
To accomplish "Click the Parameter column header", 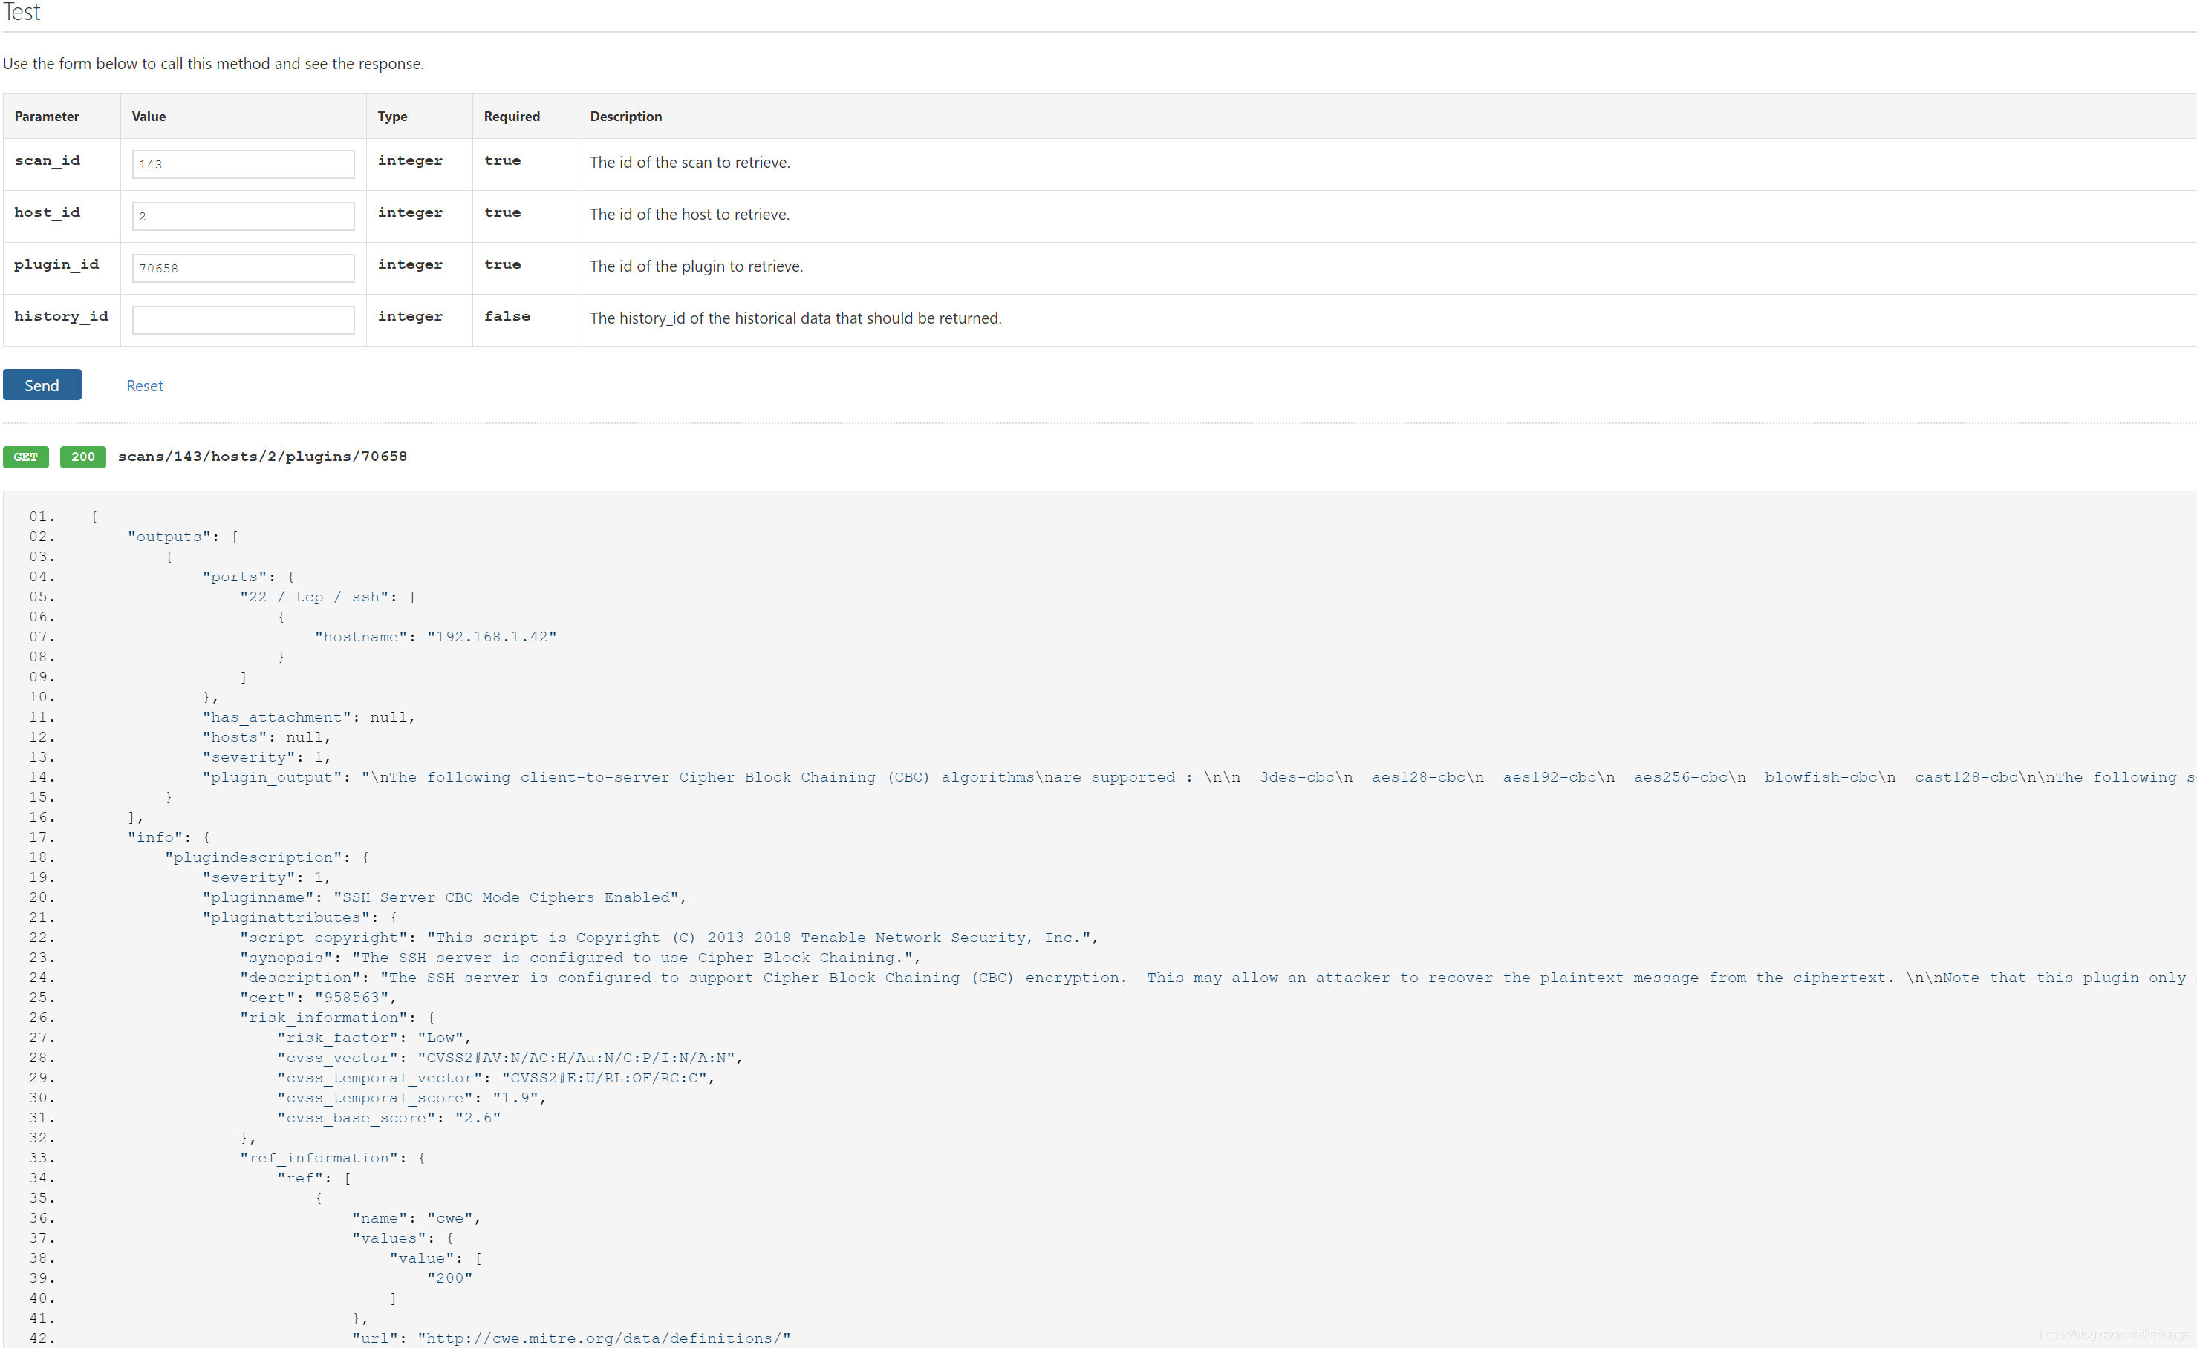I will 46,116.
